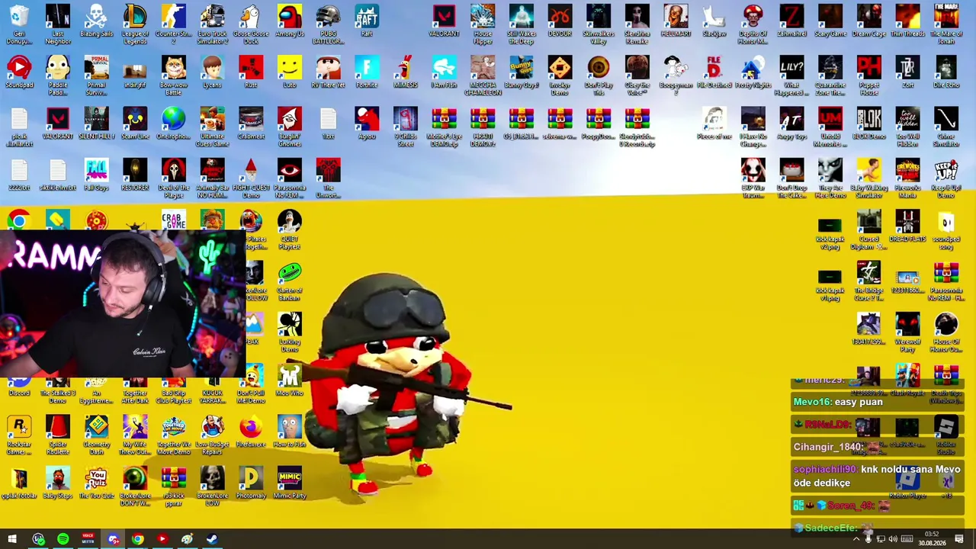Viewport: 976px width, 549px height.
Task: Launch the Fortnite desktop icon
Action: pyautogui.click(x=367, y=72)
